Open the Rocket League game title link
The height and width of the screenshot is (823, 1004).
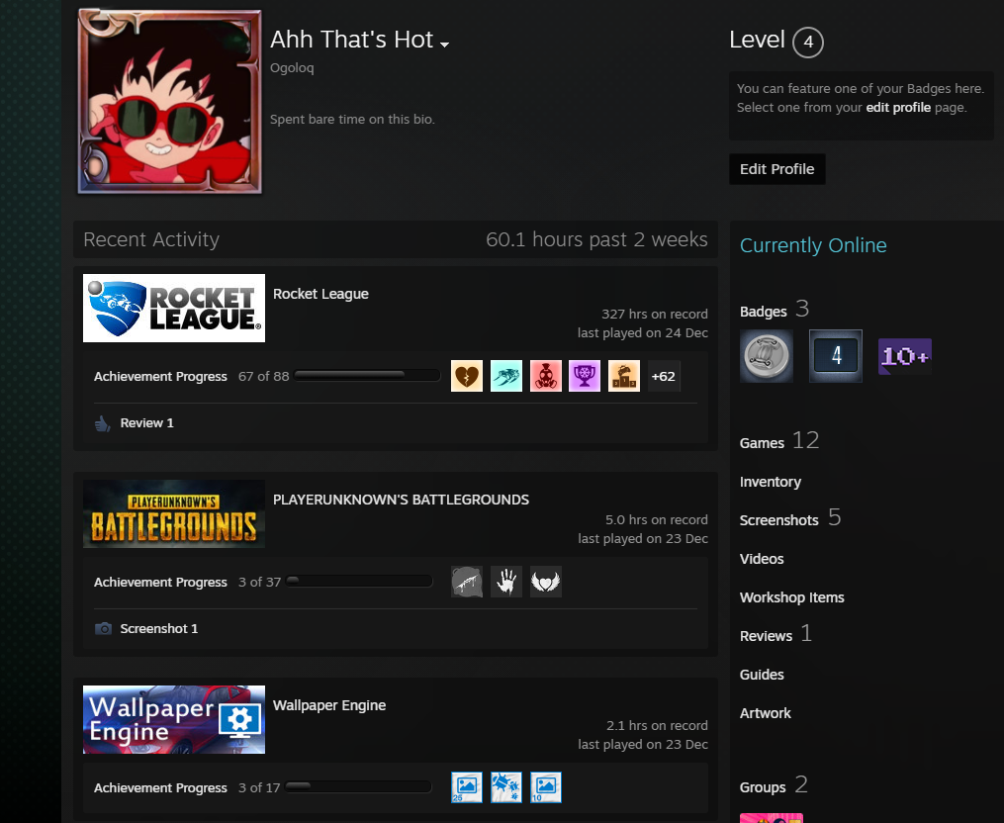click(320, 294)
